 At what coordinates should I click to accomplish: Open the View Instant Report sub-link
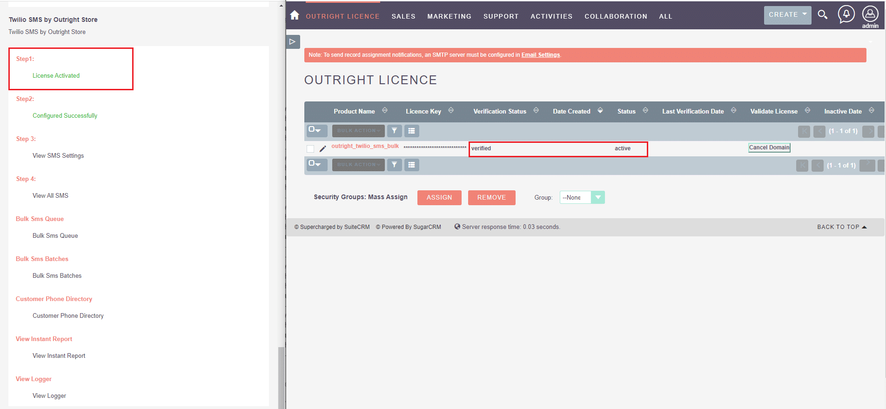[59, 355]
